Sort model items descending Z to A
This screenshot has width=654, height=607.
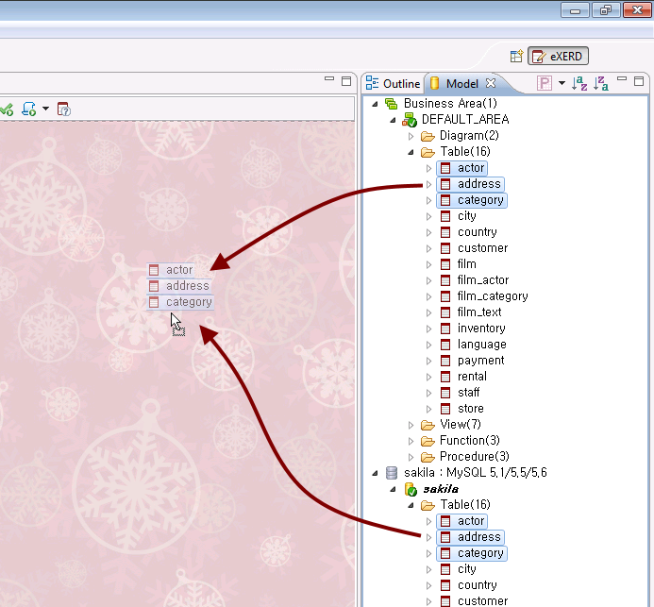(x=600, y=83)
